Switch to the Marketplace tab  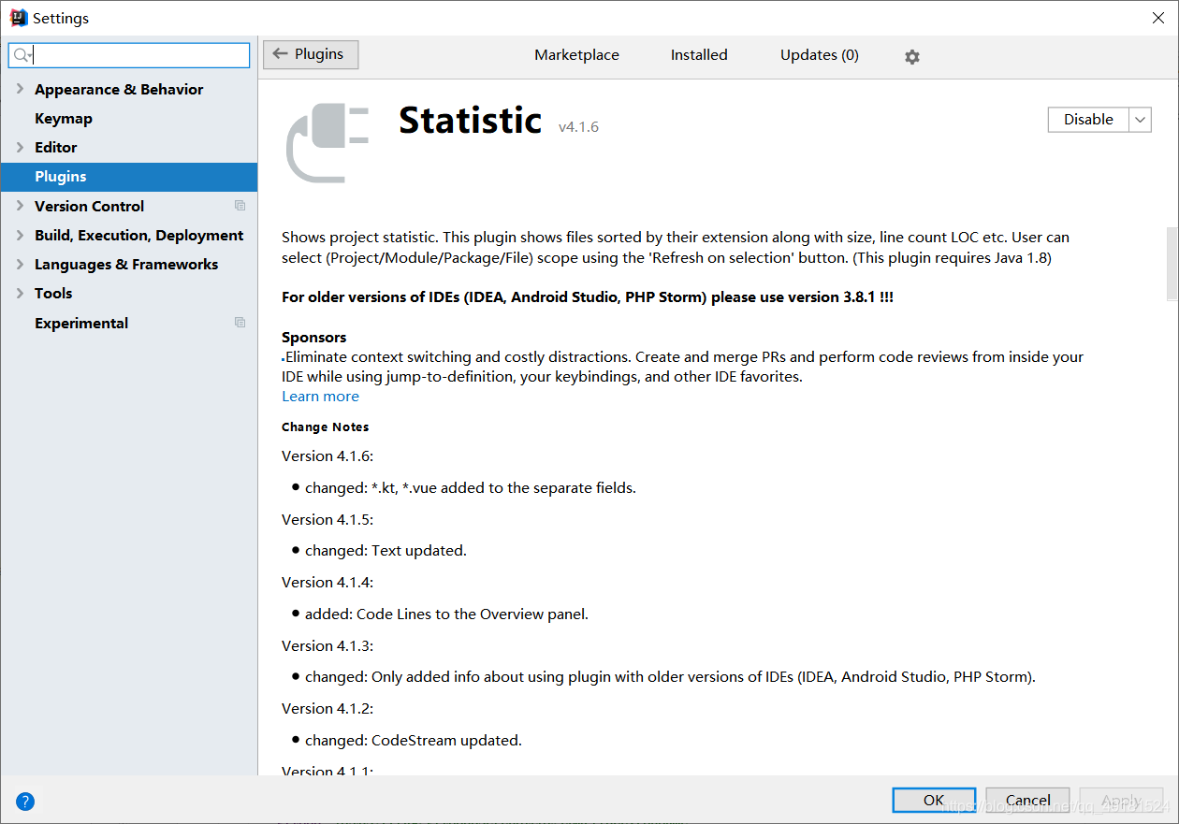(x=576, y=54)
